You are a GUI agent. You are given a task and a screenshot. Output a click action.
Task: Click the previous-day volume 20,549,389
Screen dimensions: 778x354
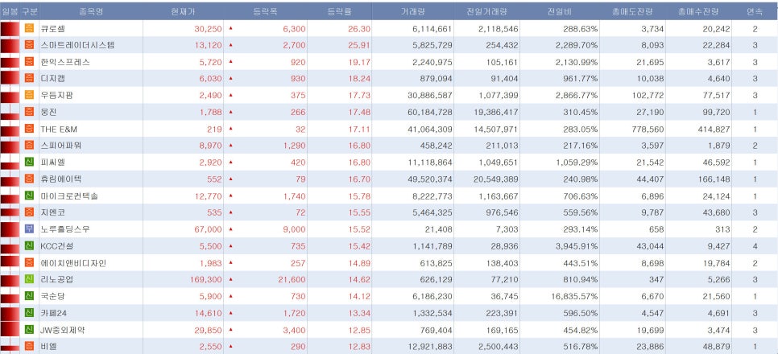coord(496,179)
